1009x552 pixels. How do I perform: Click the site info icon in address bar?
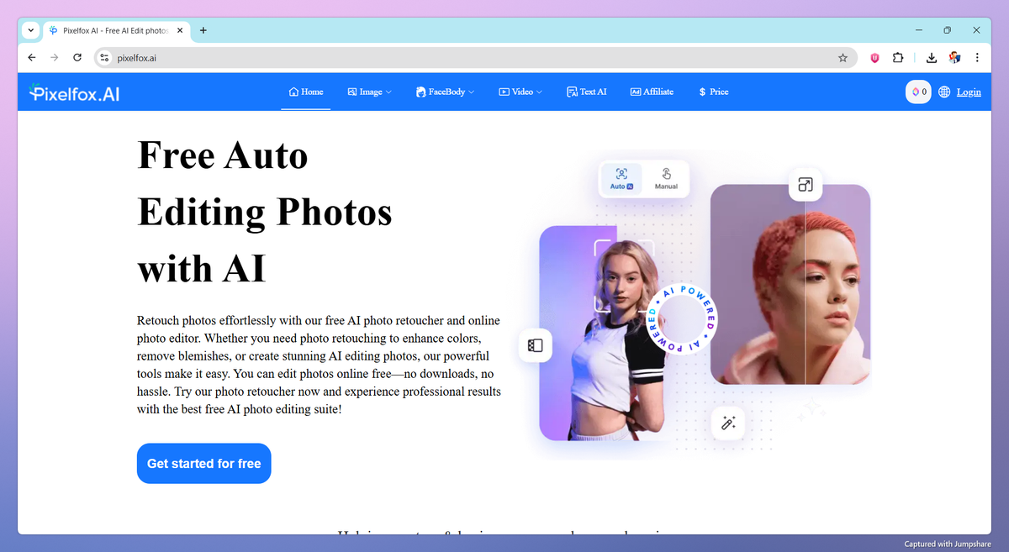(104, 58)
